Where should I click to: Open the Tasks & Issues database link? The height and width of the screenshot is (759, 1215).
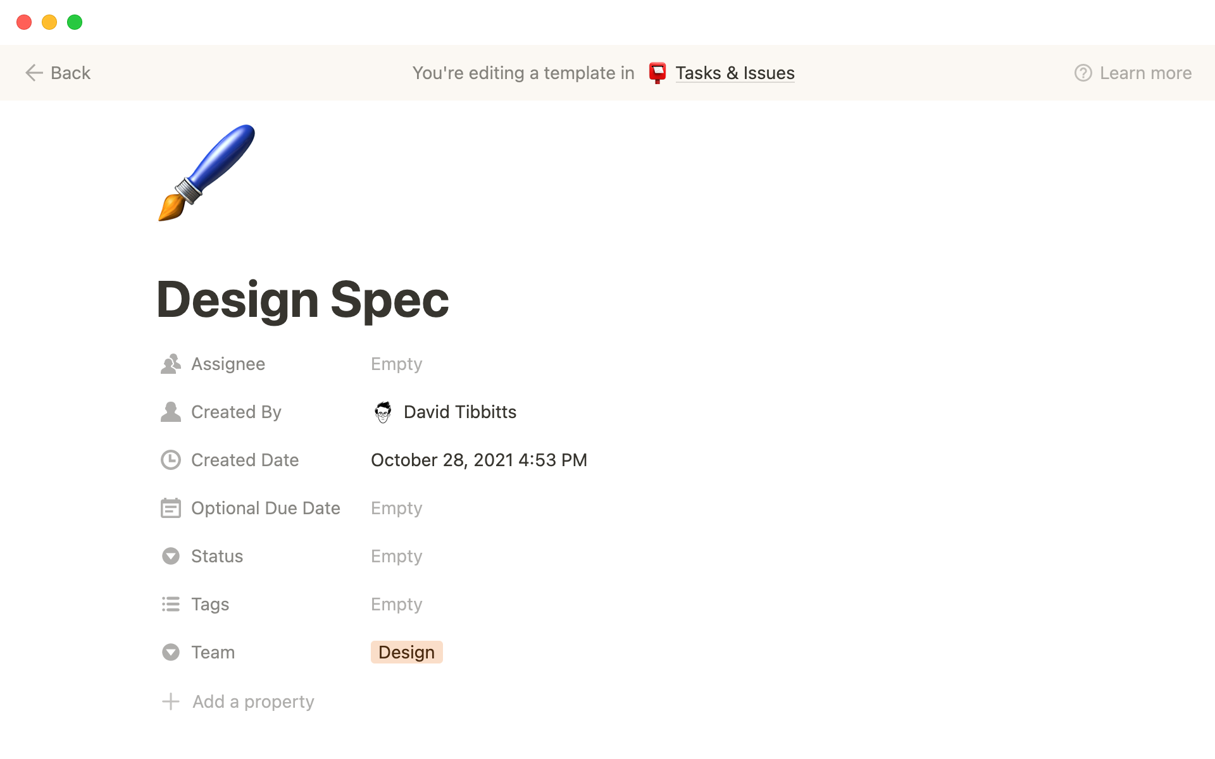pos(734,73)
